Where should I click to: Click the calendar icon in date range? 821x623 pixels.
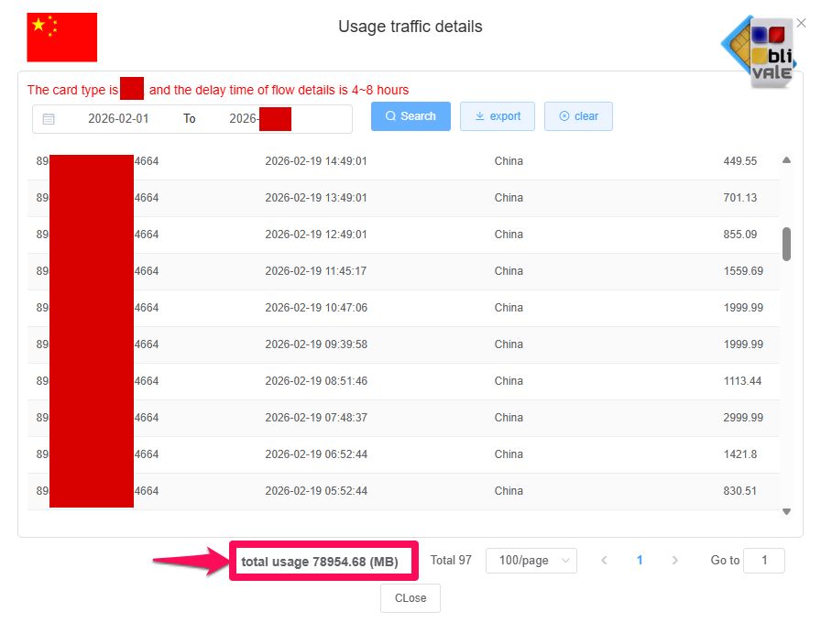tap(49, 118)
